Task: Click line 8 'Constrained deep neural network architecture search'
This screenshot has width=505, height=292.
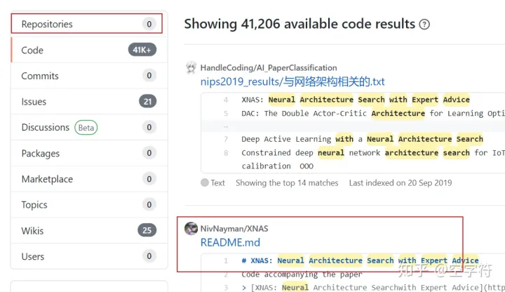Action: (x=356, y=152)
